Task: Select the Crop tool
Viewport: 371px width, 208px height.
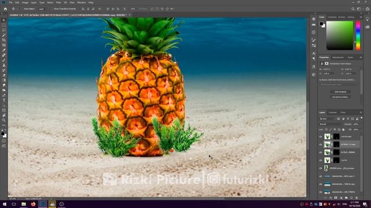Action: [4, 40]
